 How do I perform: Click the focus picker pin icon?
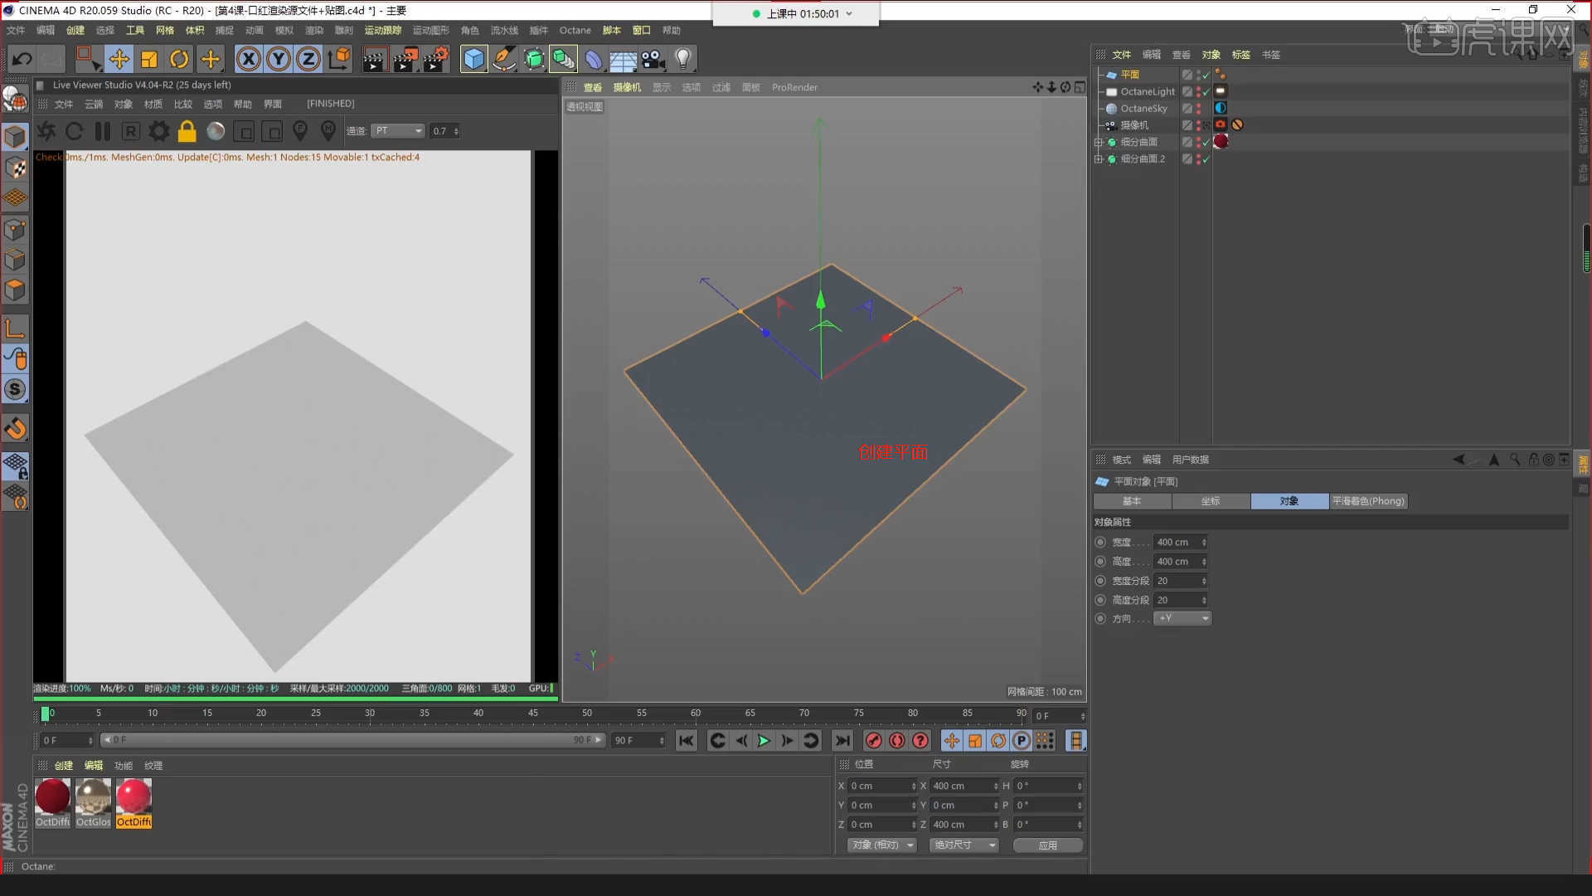pyautogui.click(x=300, y=131)
